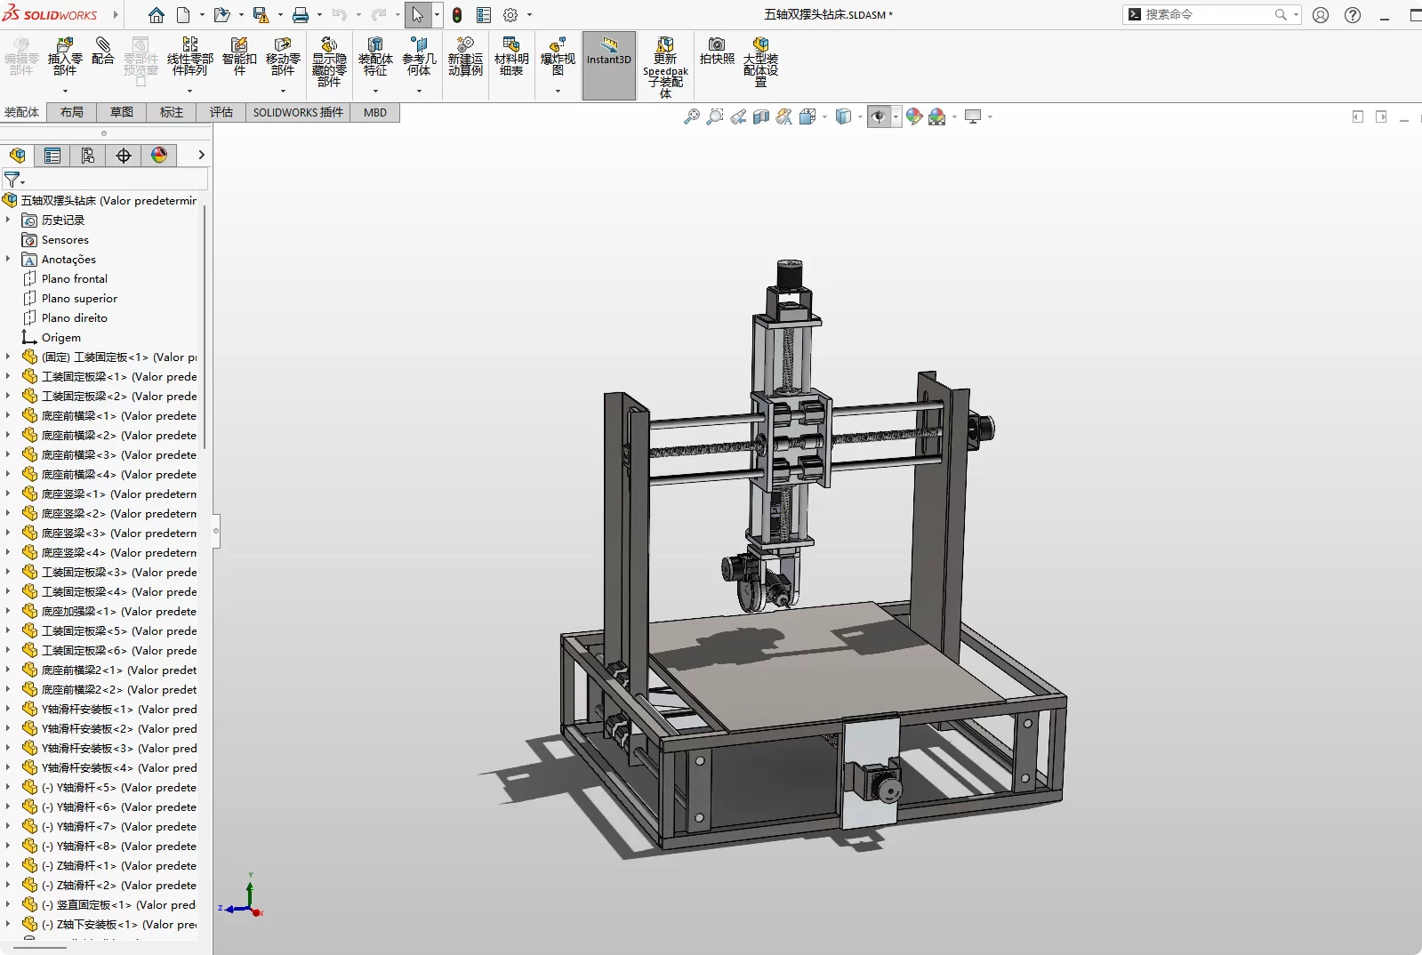
Task: Open the PropertyManager panel tab
Action: pyautogui.click(x=52, y=156)
